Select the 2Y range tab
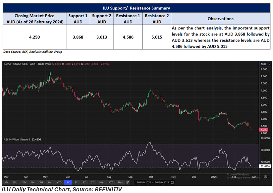Image resolution: width=273 pixels, height=193 pixels. 76,182
